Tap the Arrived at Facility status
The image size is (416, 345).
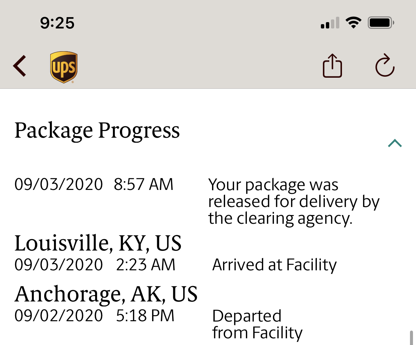click(274, 265)
